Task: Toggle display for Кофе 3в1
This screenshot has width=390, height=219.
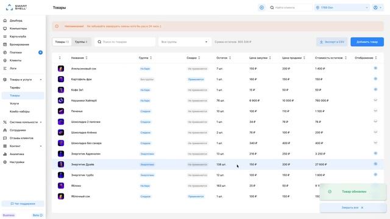Action: click(x=375, y=89)
